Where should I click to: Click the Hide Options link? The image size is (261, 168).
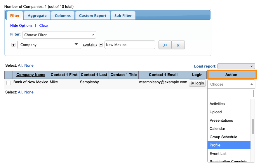[21, 26]
